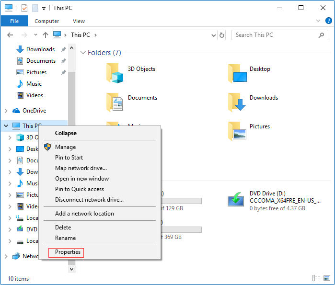Viewport: 335px width, 285px height.
Task: Choose Pin to Start
Action: click(100, 158)
